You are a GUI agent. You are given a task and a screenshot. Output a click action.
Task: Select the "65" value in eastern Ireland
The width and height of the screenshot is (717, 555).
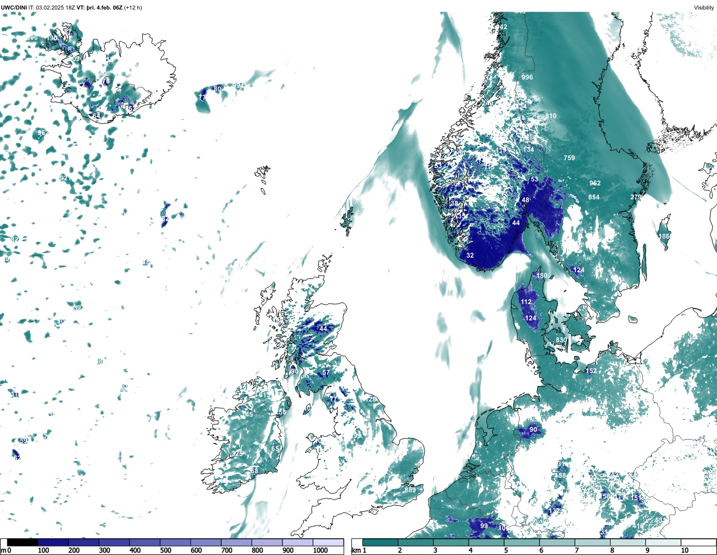click(x=275, y=449)
